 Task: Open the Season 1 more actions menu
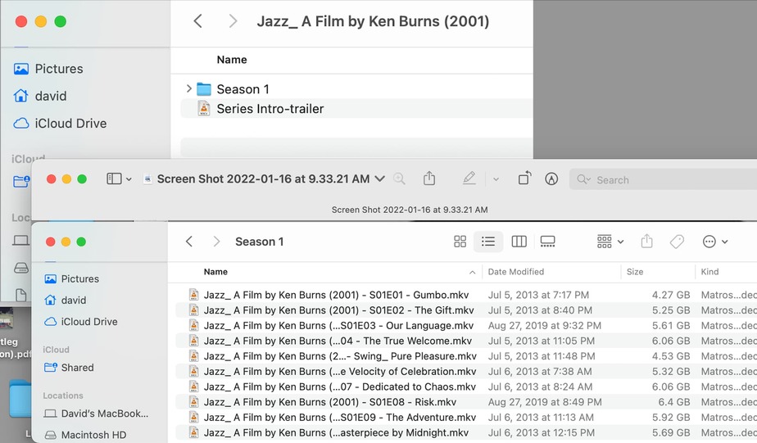pyautogui.click(x=715, y=242)
